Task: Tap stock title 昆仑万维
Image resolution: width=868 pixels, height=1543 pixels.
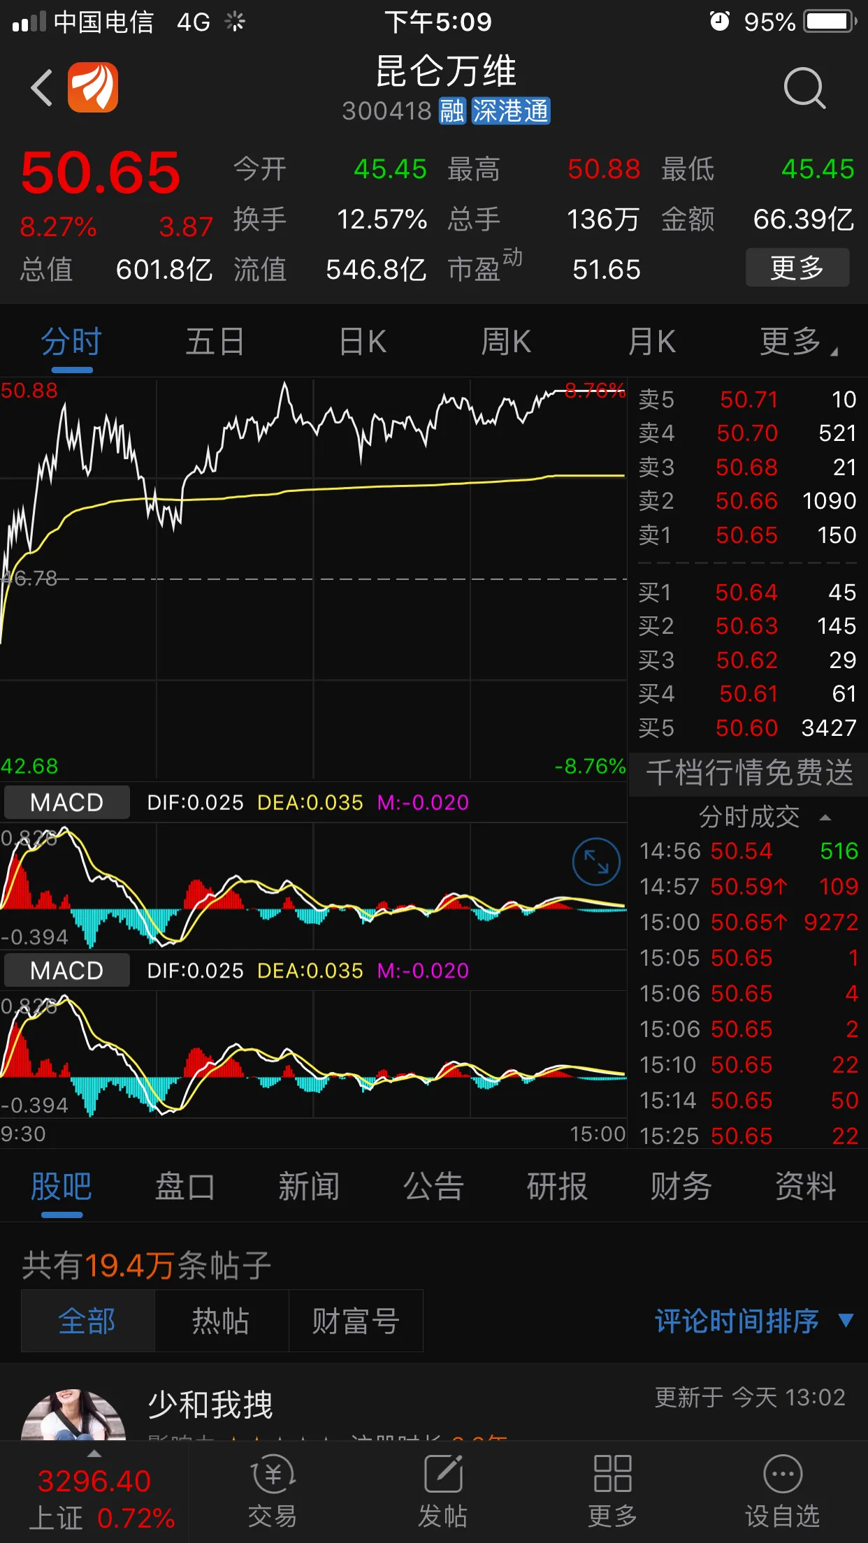Action: click(446, 71)
